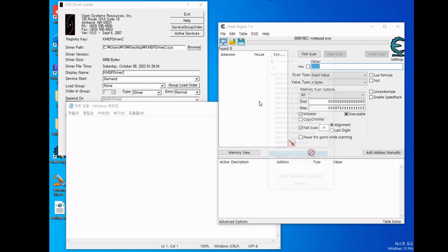This screenshot has width=448, height=252.
Task: Open Table Extras
Action: pos(391,222)
